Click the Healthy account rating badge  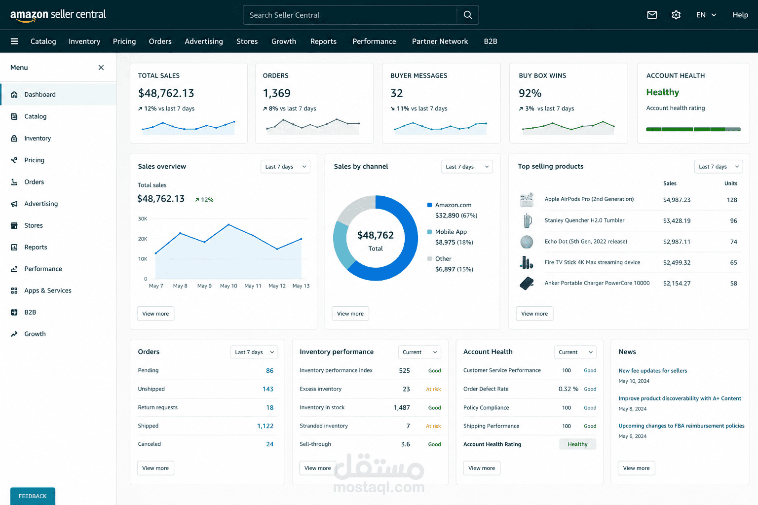tap(577, 444)
